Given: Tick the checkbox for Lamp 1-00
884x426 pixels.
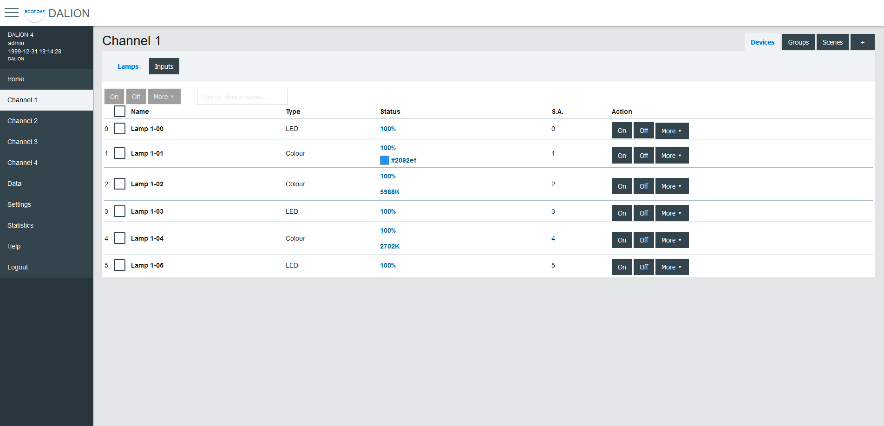Looking at the screenshot, I should [x=119, y=129].
